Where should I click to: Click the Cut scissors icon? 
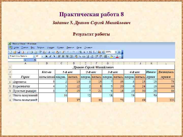49,52
